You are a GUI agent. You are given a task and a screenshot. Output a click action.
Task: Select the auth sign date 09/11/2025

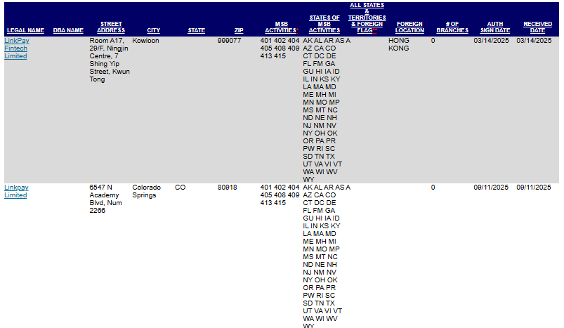click(x=491, y=188)
